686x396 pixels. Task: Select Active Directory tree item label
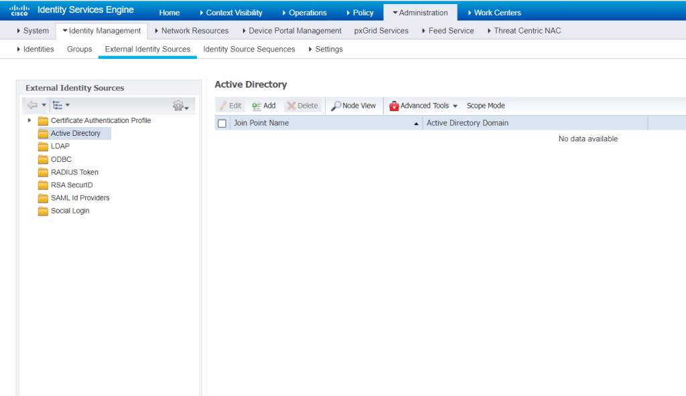75,133
